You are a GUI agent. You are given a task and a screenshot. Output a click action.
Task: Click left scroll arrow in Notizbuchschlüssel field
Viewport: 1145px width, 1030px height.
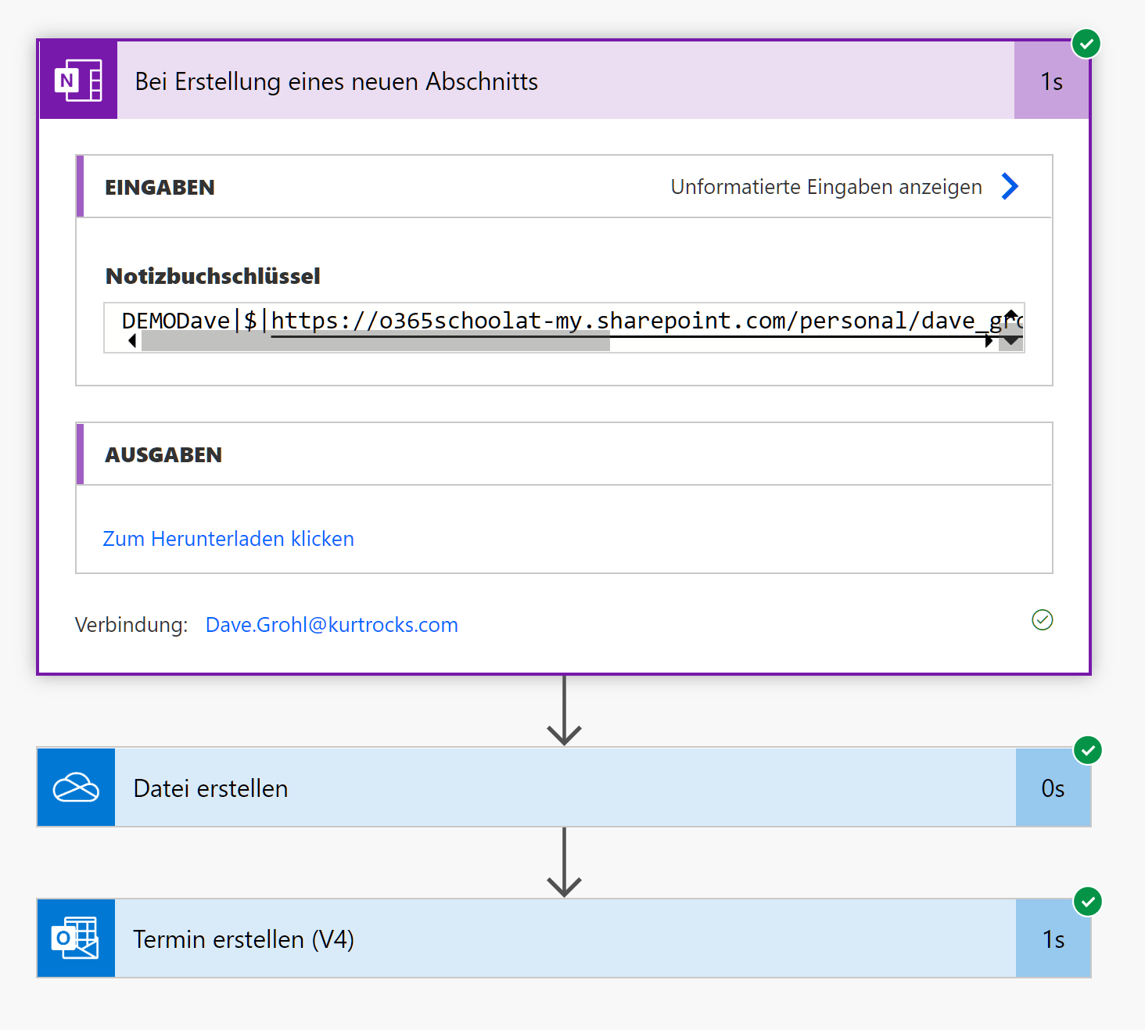(x=132, y=341)
